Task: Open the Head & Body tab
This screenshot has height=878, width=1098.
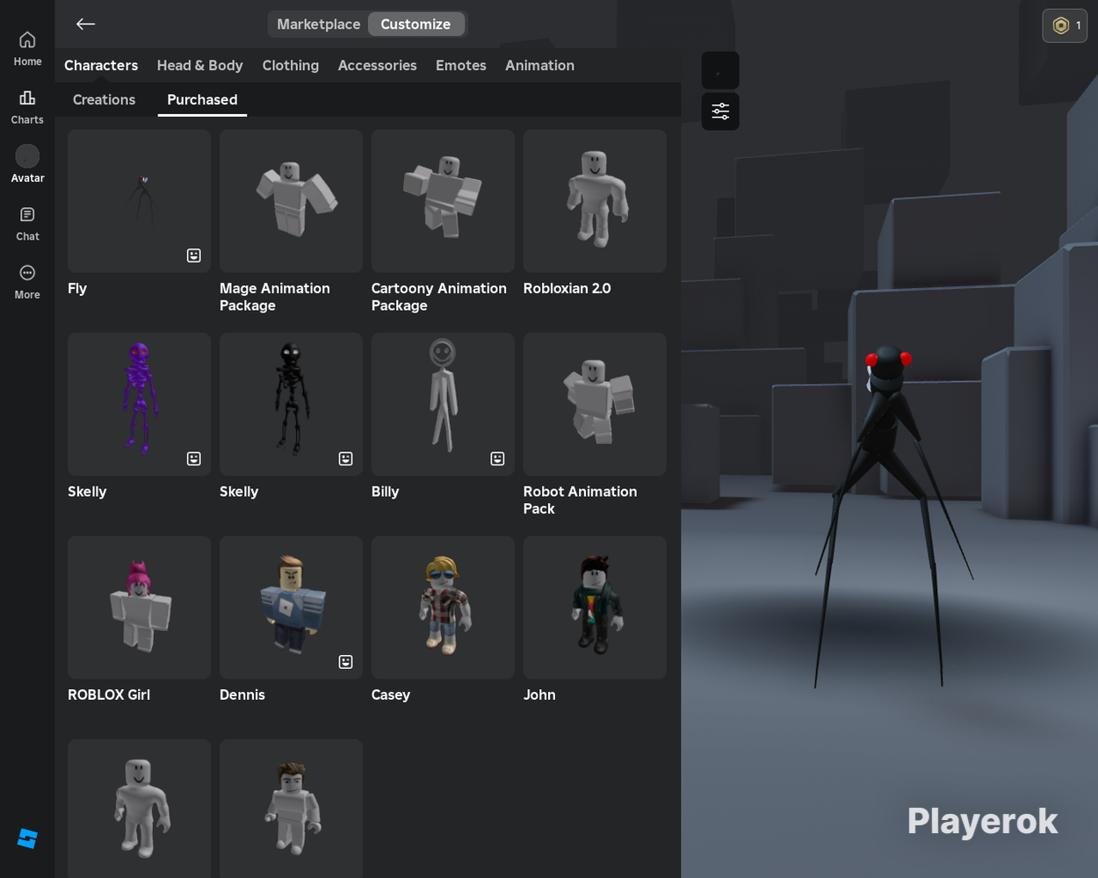Action: pyautogui.click(x=199, y=65)
